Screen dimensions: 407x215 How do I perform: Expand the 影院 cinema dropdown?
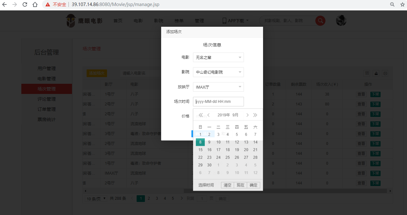[x=218, y=72]
